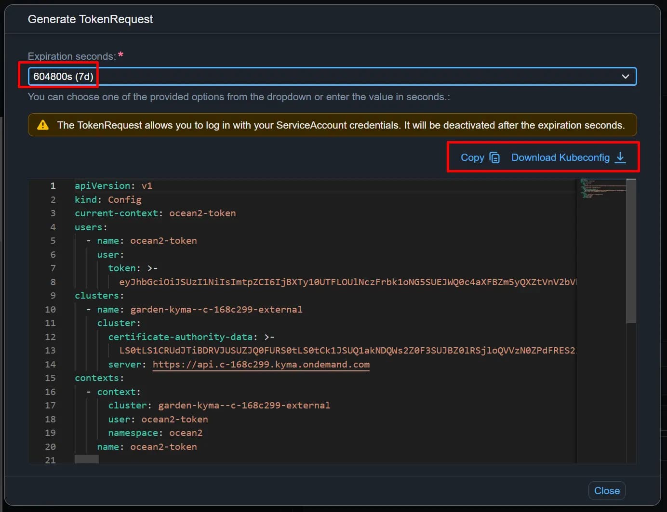The height and width of the screenshot is (512, 667).
Task: Click the code editor vertical scrollbar
Action: [x=631, y=251]
